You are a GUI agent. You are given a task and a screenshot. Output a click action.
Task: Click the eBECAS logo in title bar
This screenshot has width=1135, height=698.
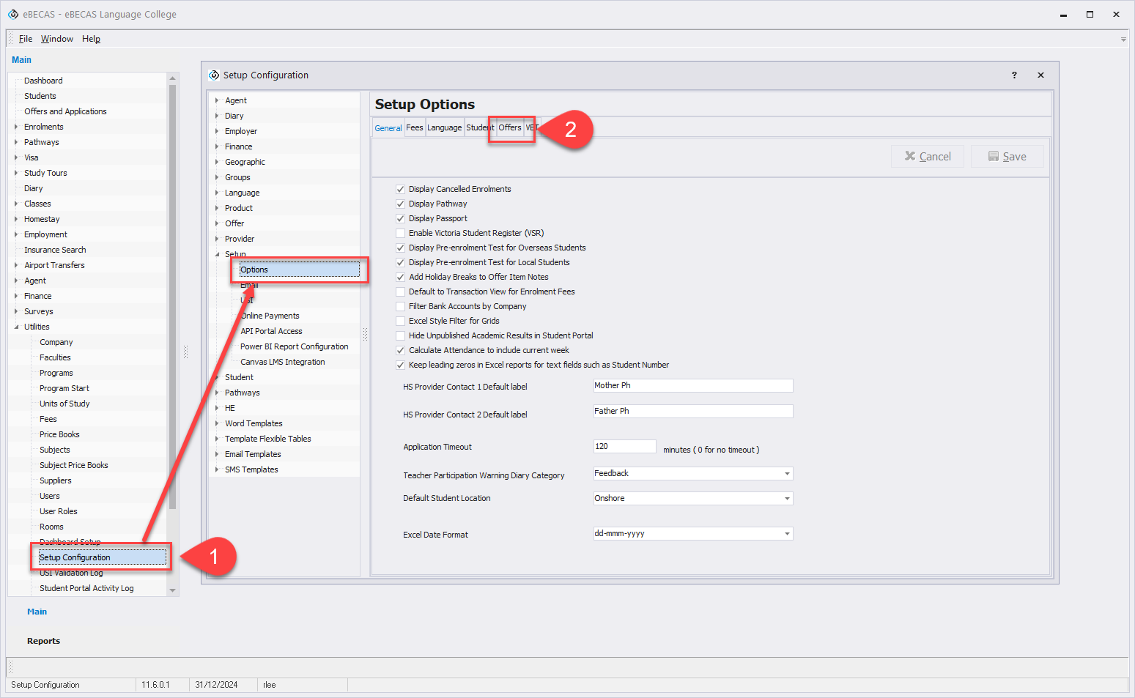pos(13,14)
